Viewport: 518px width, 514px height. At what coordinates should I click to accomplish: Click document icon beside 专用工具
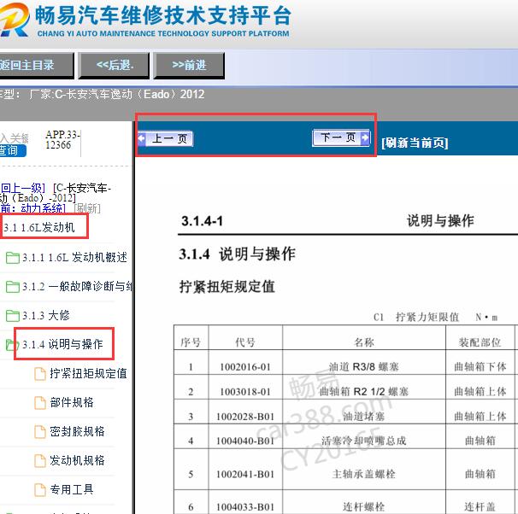(x=40, y=490)
